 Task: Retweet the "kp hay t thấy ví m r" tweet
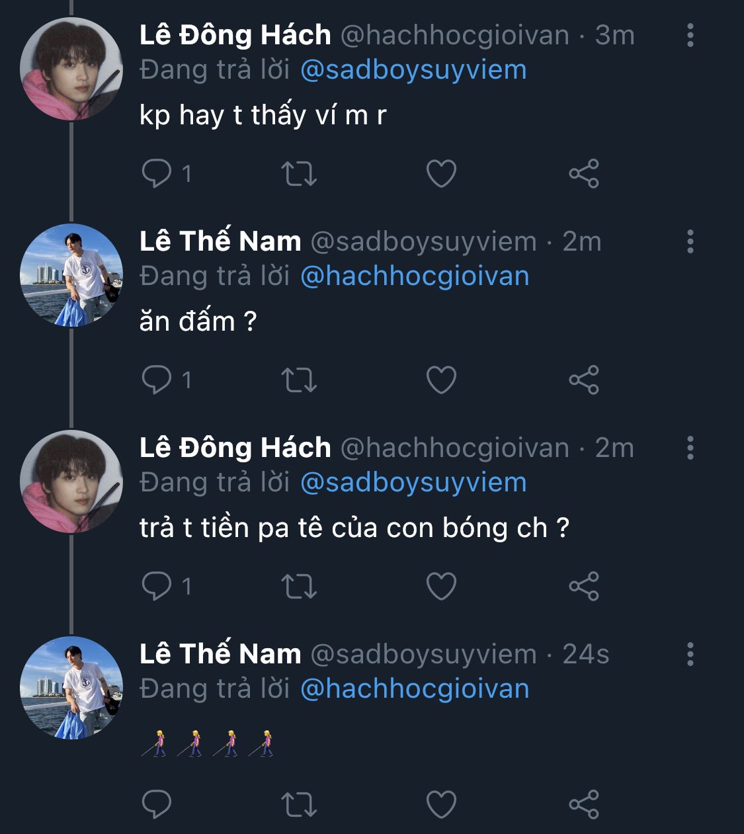coord(299,173)
